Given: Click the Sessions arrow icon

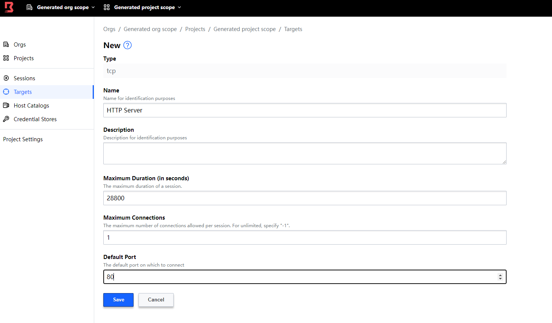Looking at the screenshot, I should pyautogui.click(x=6, y=78).
